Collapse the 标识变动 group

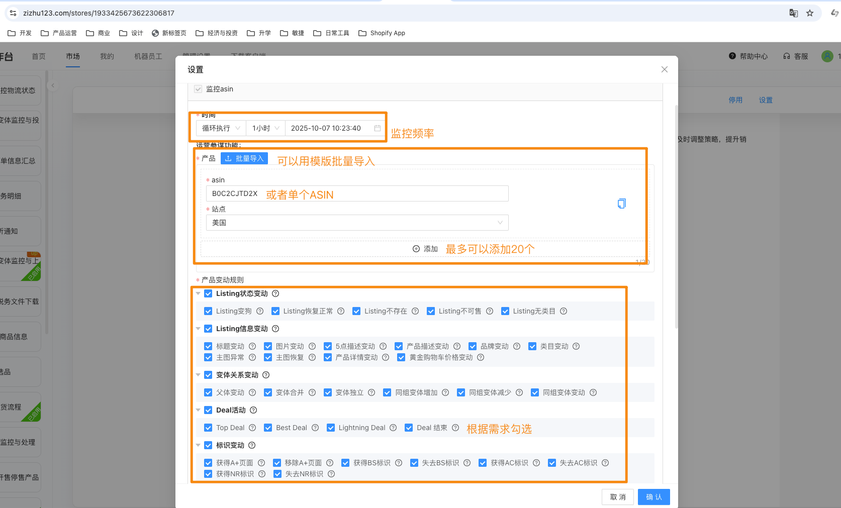(x=198, y=445)
